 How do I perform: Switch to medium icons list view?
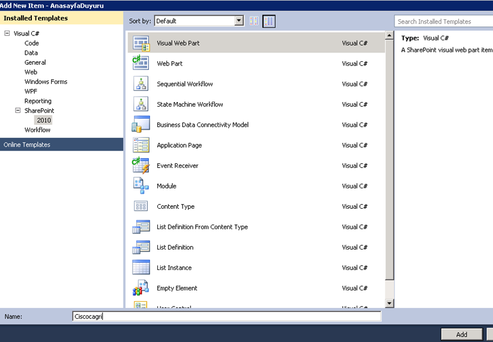pyautogui.click(x=269, y=21)
